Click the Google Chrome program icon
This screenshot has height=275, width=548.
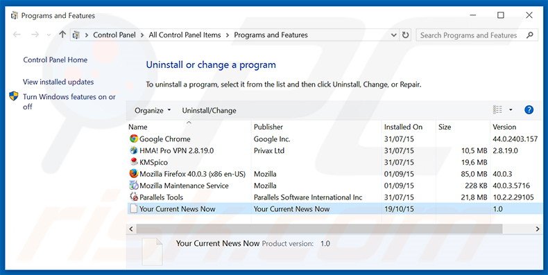click(133, 139)
